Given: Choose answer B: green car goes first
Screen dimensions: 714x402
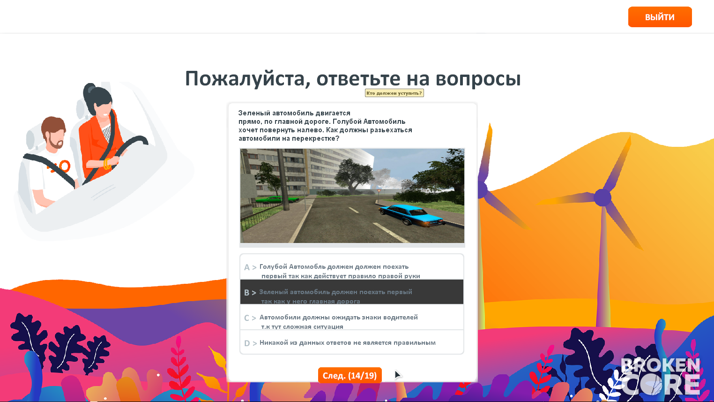Looking at the screenshot, I should pos(352,292).
